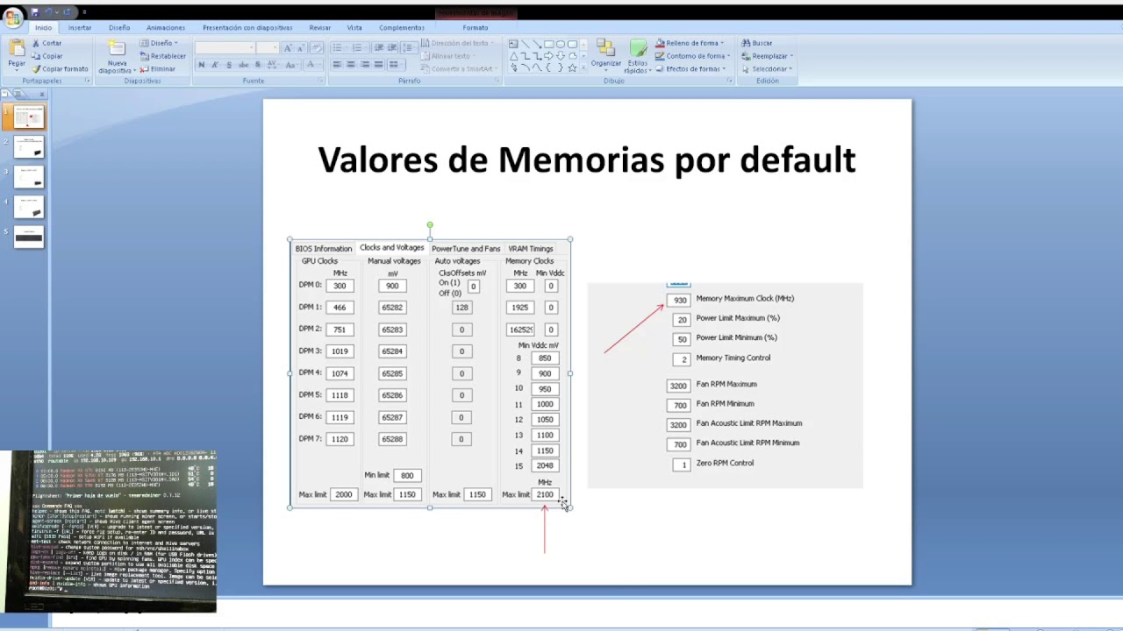Redo the last undone action

[67, 12]
